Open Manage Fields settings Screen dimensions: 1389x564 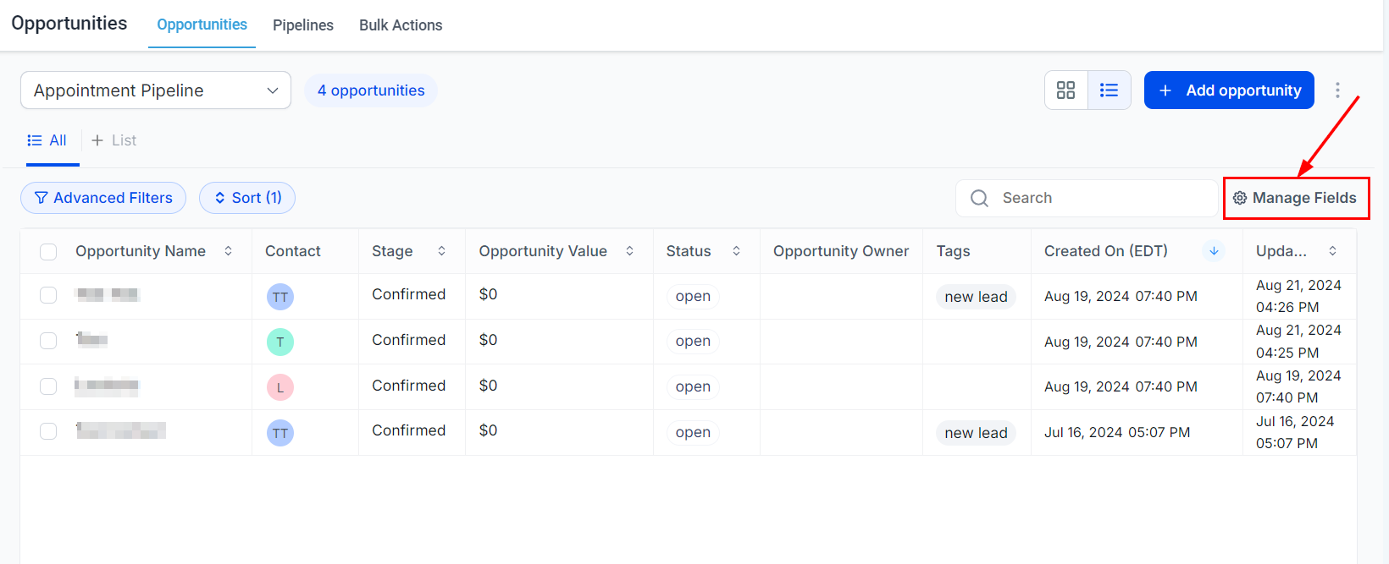1295,198
